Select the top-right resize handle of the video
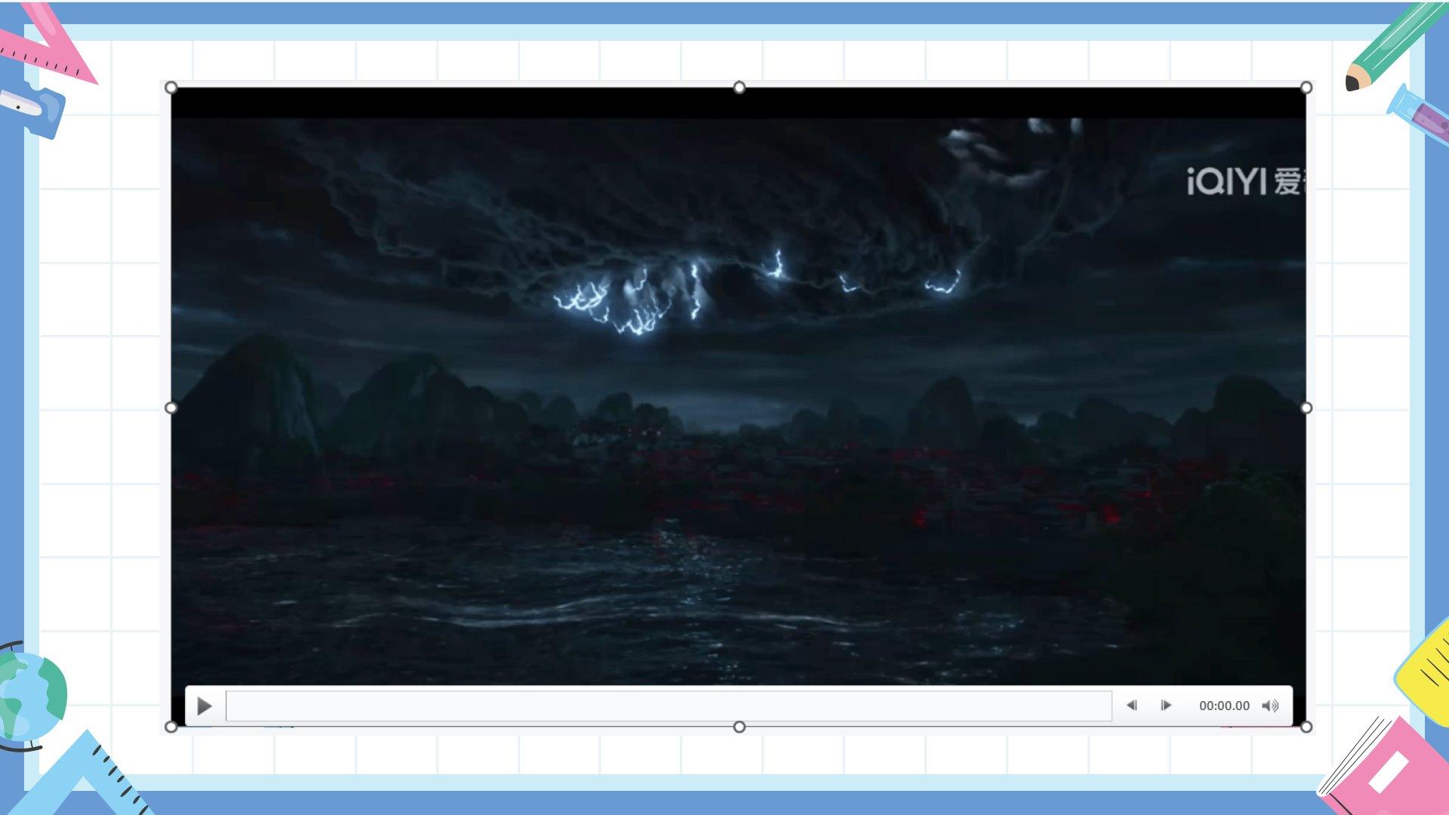This screenshot has width=1449, height=815. point(1306,88)
